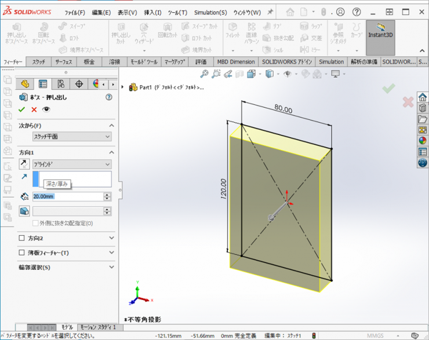The width and height of the screenshot is (429, 340).
Task: Click the draft on/off icon
Action: (x=24, y=211)
